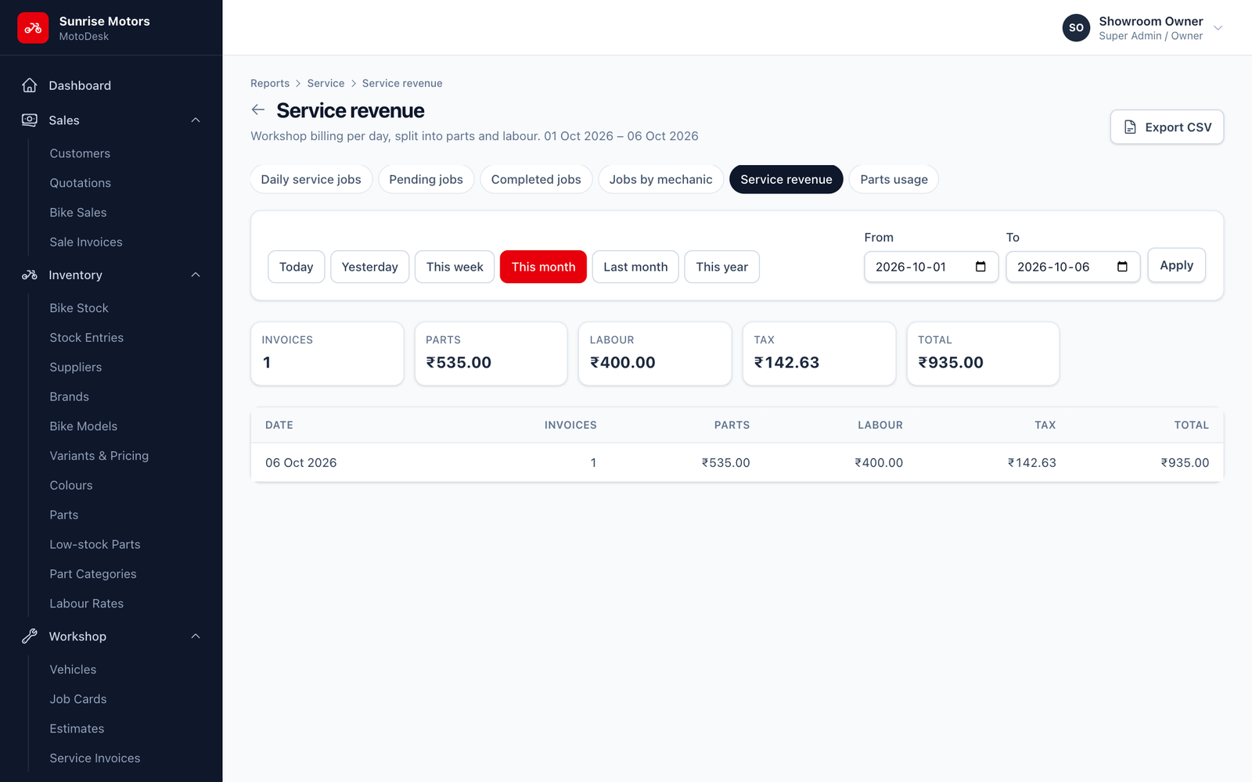
Task: Go to Reports breadcrumb link
Action: (270, 83)
